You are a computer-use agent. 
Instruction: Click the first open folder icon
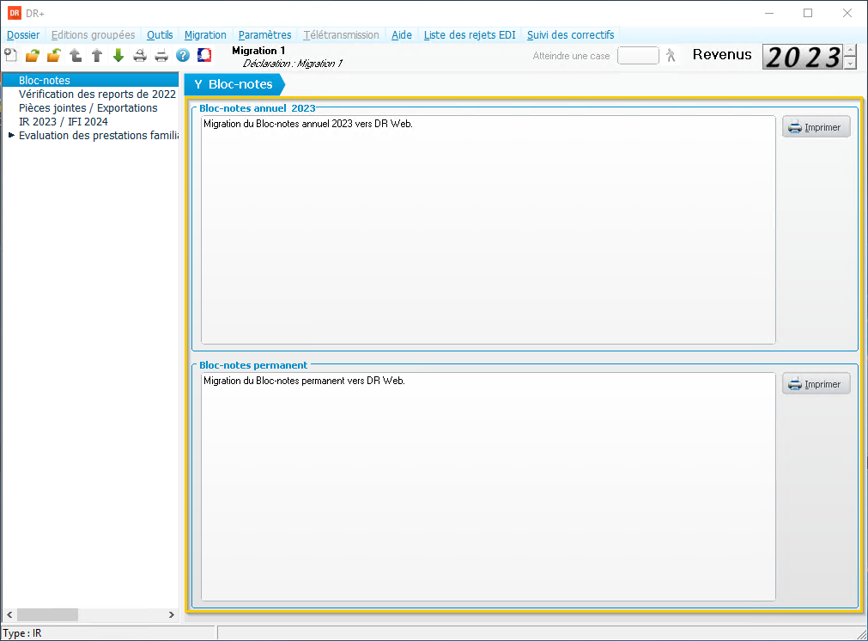[33, 56]
